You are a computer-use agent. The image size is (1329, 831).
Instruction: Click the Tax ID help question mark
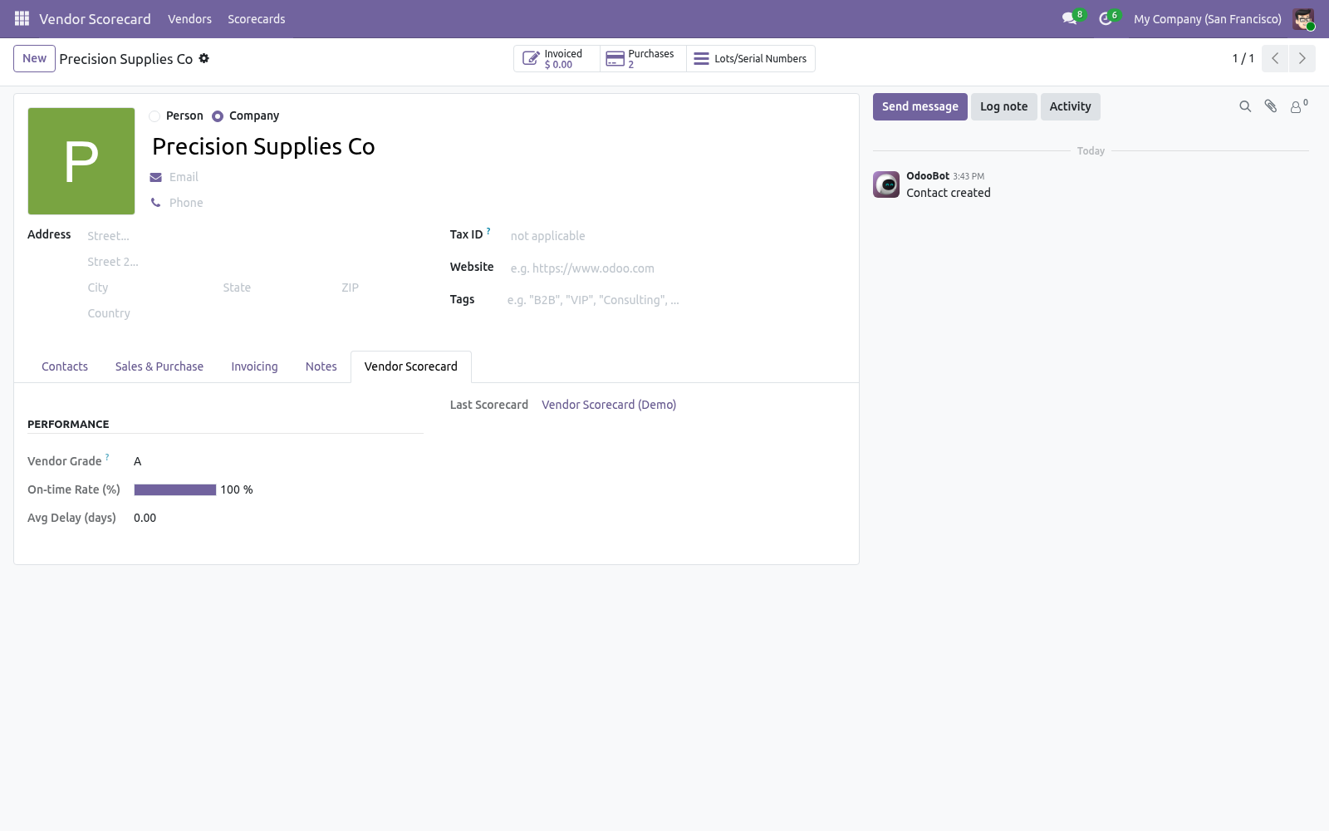pos(488,231)
